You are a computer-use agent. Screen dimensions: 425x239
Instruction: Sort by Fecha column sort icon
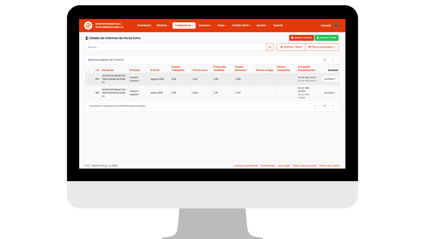point(151,70)
